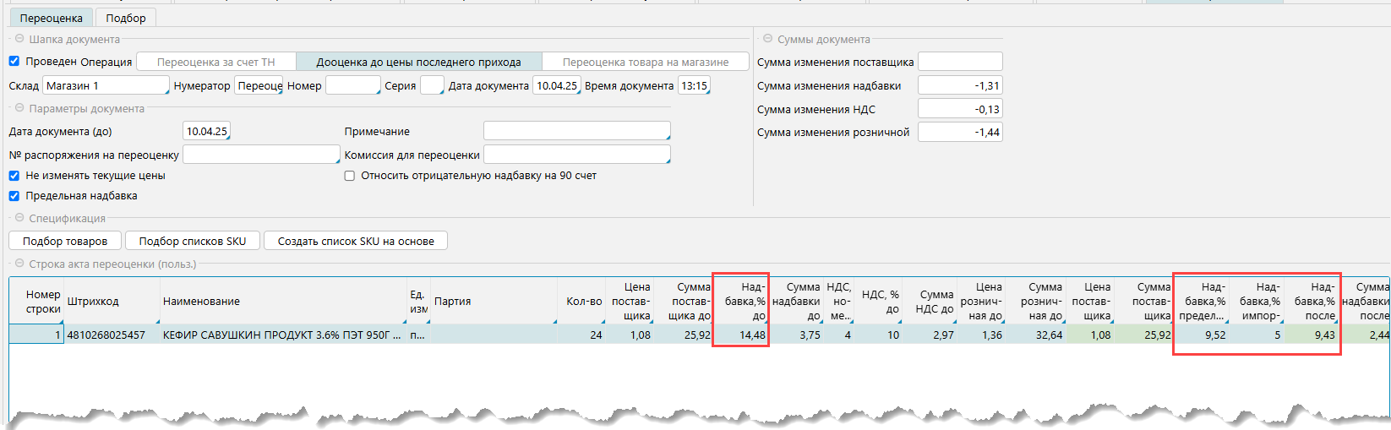This screenshot has width=1391, height=430.
Task: Open the Переоценка tab
Action: [52, 18]
